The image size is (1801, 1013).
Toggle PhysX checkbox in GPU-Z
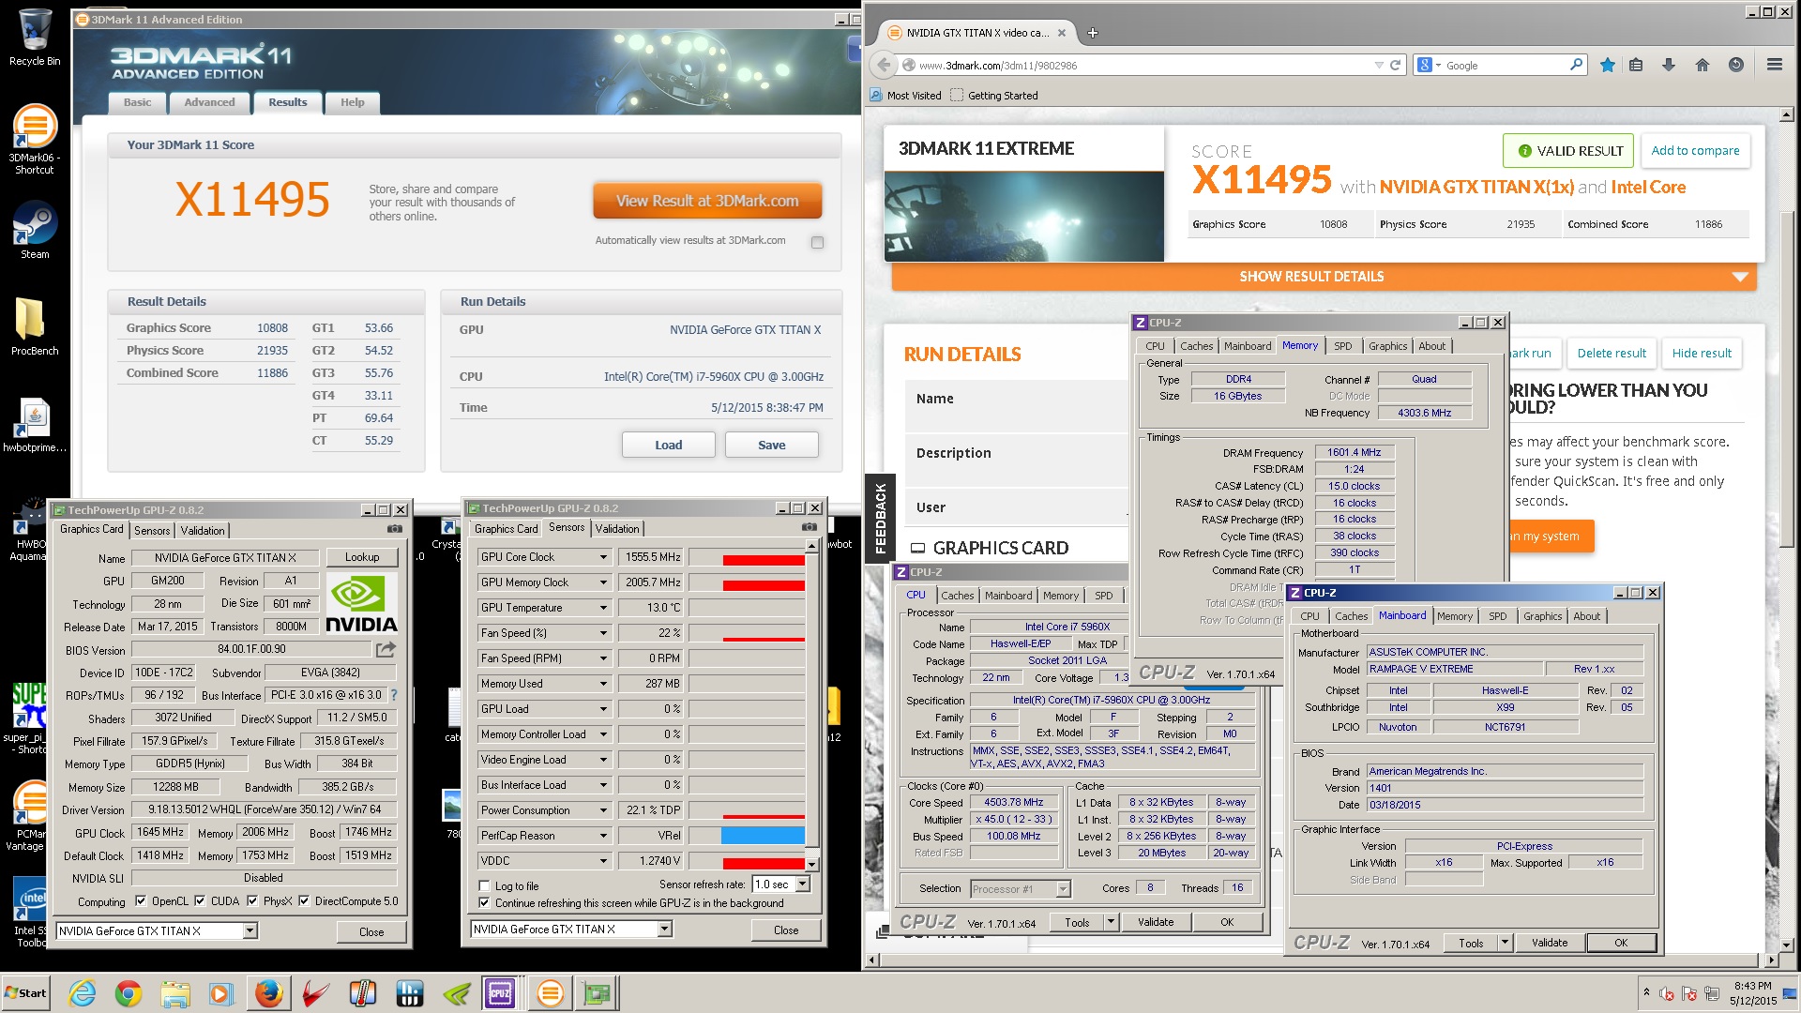point(252,901)
